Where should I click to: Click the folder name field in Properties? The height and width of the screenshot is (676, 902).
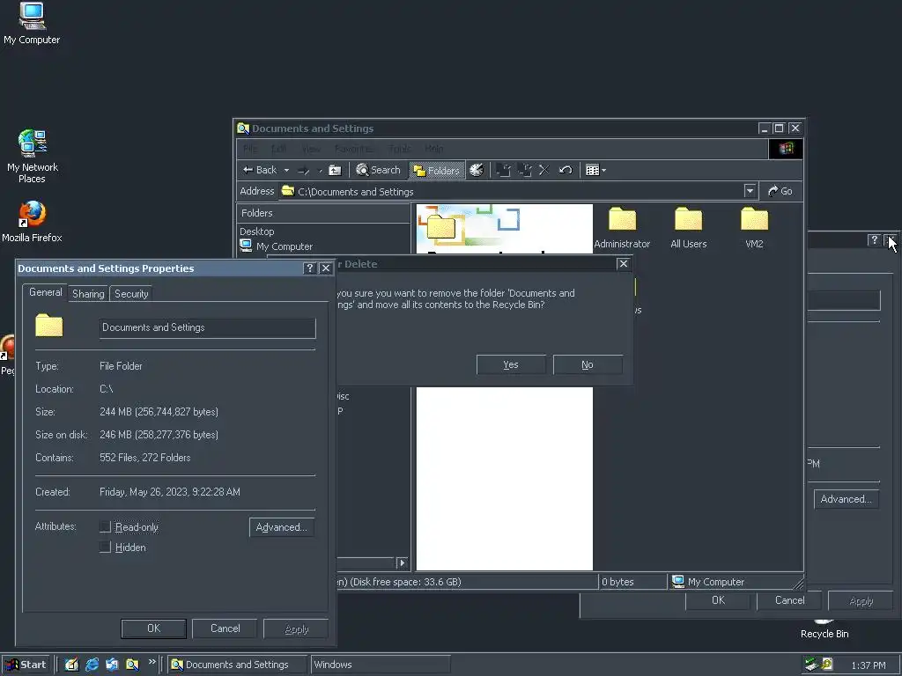(x=207, y=327)
